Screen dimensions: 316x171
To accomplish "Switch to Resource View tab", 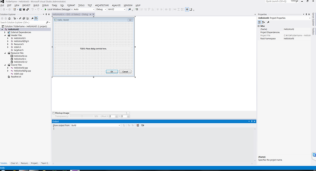I will pos(25,163).
